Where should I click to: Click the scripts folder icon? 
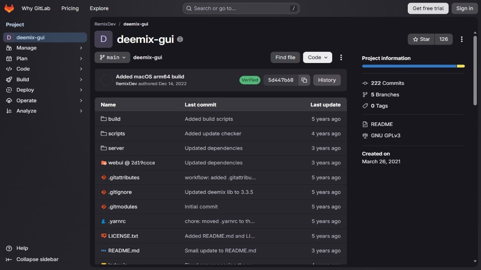pyautogui.click(x=104, y=133)
